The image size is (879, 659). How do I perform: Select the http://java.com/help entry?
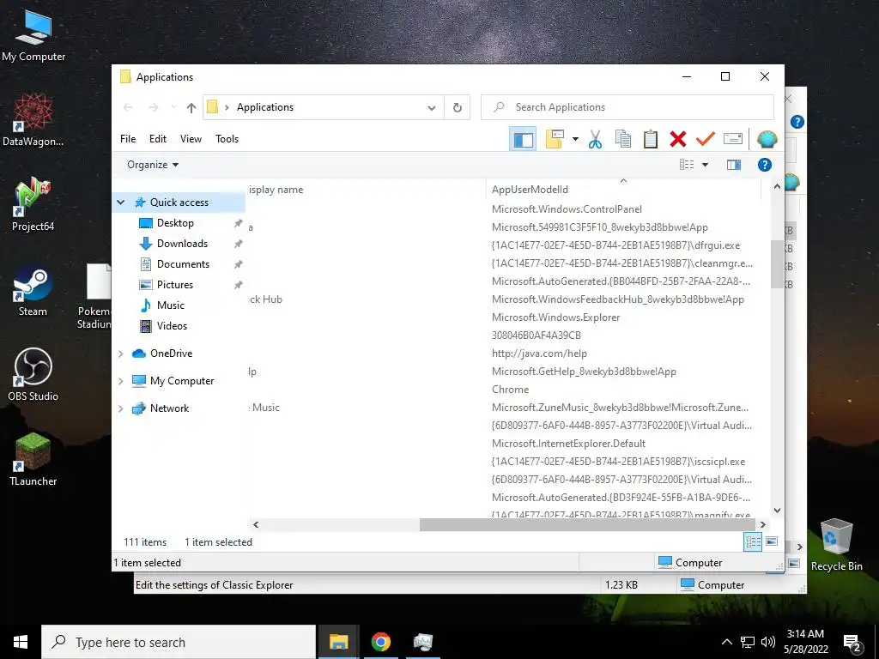539,354
